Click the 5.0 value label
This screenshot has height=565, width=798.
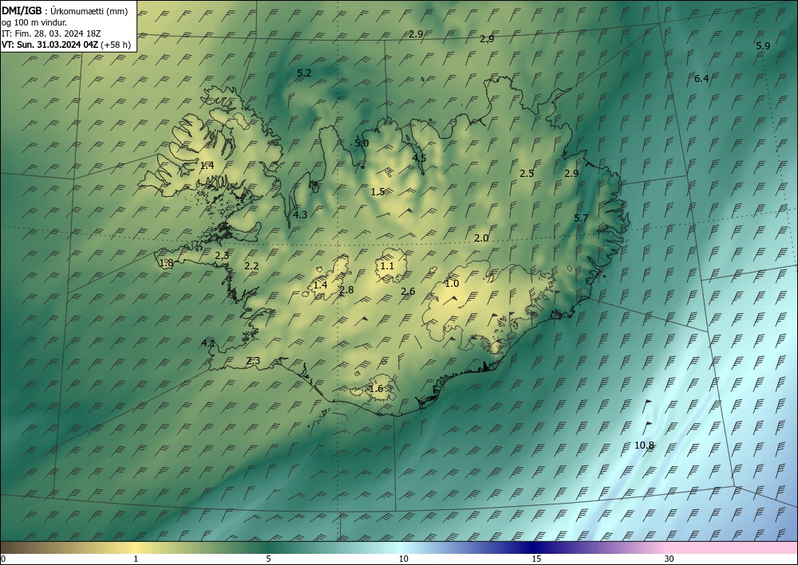point(361,143)
